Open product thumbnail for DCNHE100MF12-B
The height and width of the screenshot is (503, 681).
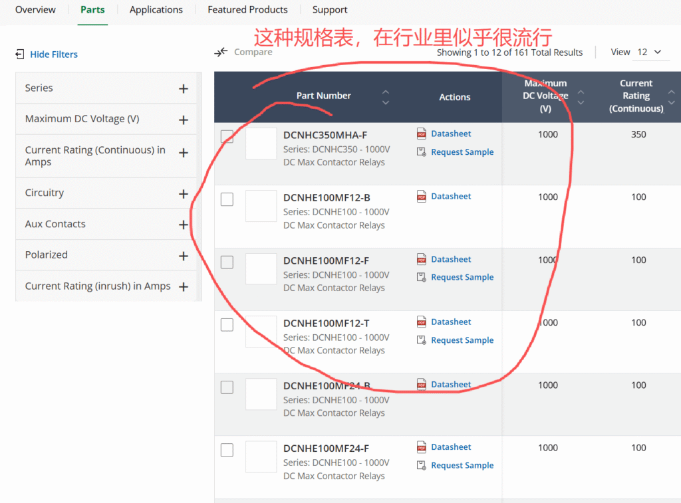(x=261, y=206)
